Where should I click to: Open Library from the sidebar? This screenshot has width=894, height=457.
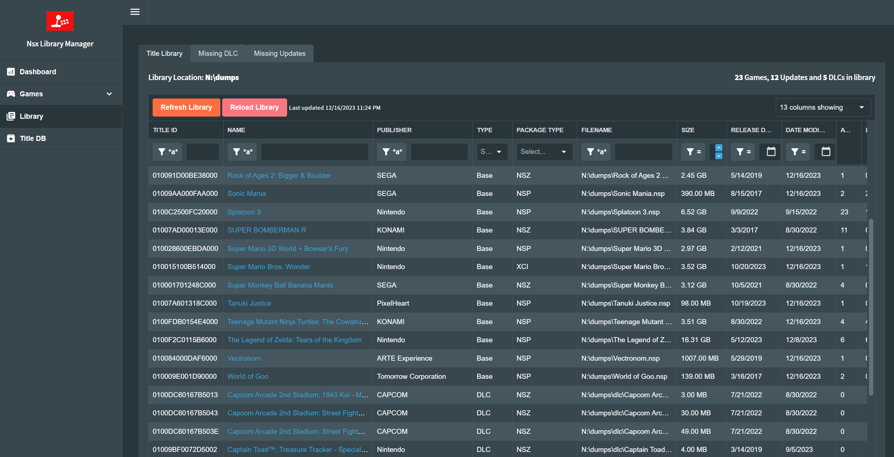coord(61,116)
